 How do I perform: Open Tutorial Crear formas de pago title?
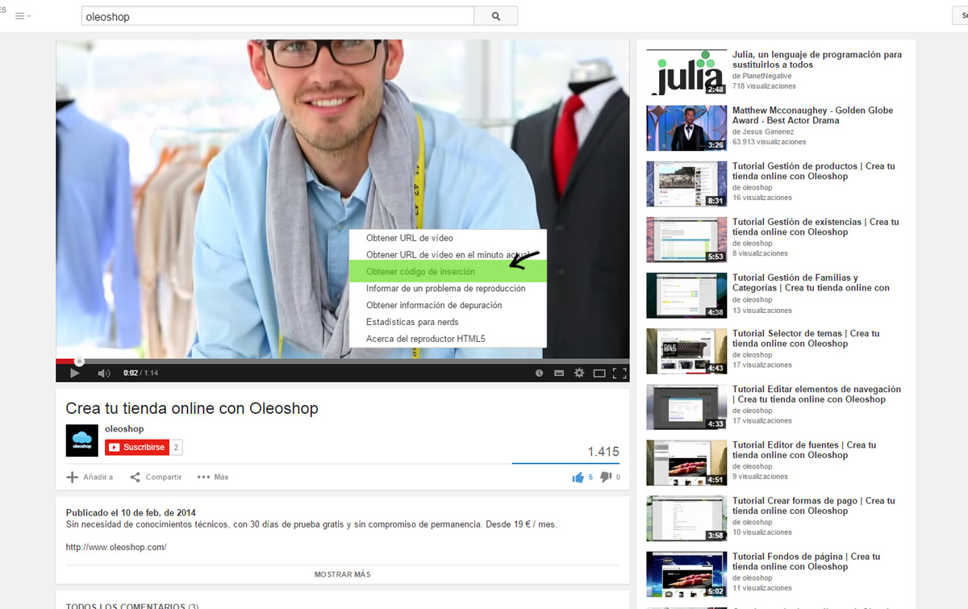click(x=813, y=505)
